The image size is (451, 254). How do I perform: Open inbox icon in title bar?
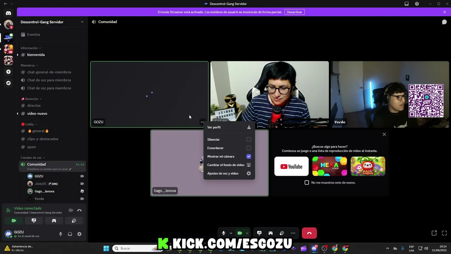tap(407, 4)
